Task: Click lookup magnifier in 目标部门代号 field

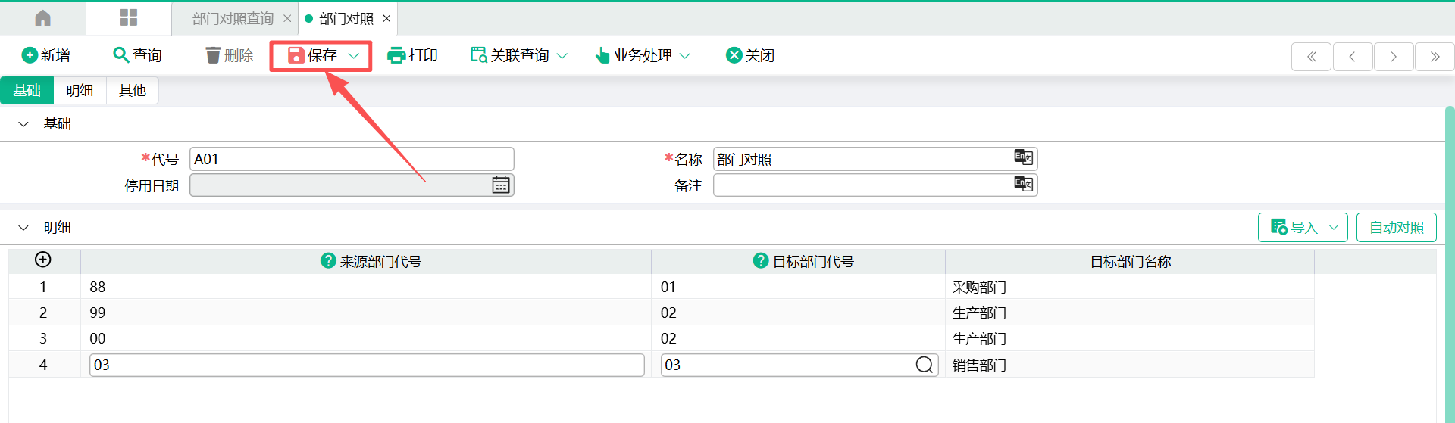Action: point(924,365)
